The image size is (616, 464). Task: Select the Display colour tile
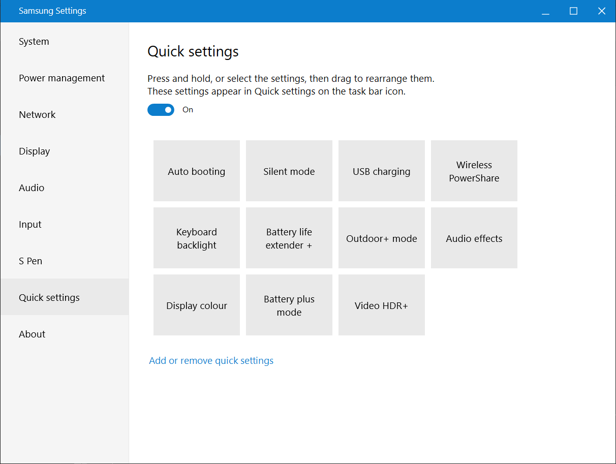click(x=197, y=305)
